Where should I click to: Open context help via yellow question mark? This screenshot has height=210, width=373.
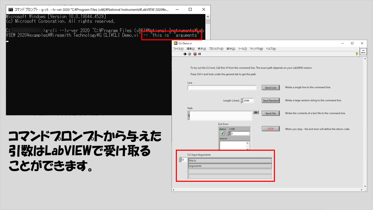tap(357, 54)
